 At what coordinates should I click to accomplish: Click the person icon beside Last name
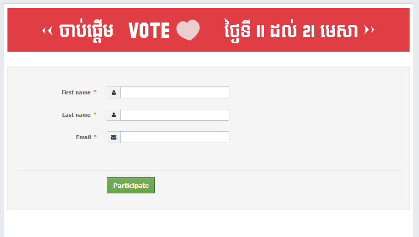pyautogui.click(x=114, y=115)
